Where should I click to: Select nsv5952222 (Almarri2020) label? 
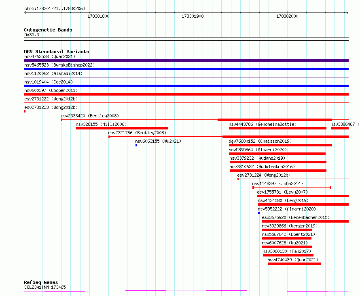click(x=287, y=209)
